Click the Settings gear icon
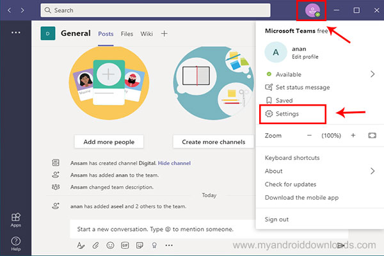This screenshot has height=256, width=384. tap(269, 114)
